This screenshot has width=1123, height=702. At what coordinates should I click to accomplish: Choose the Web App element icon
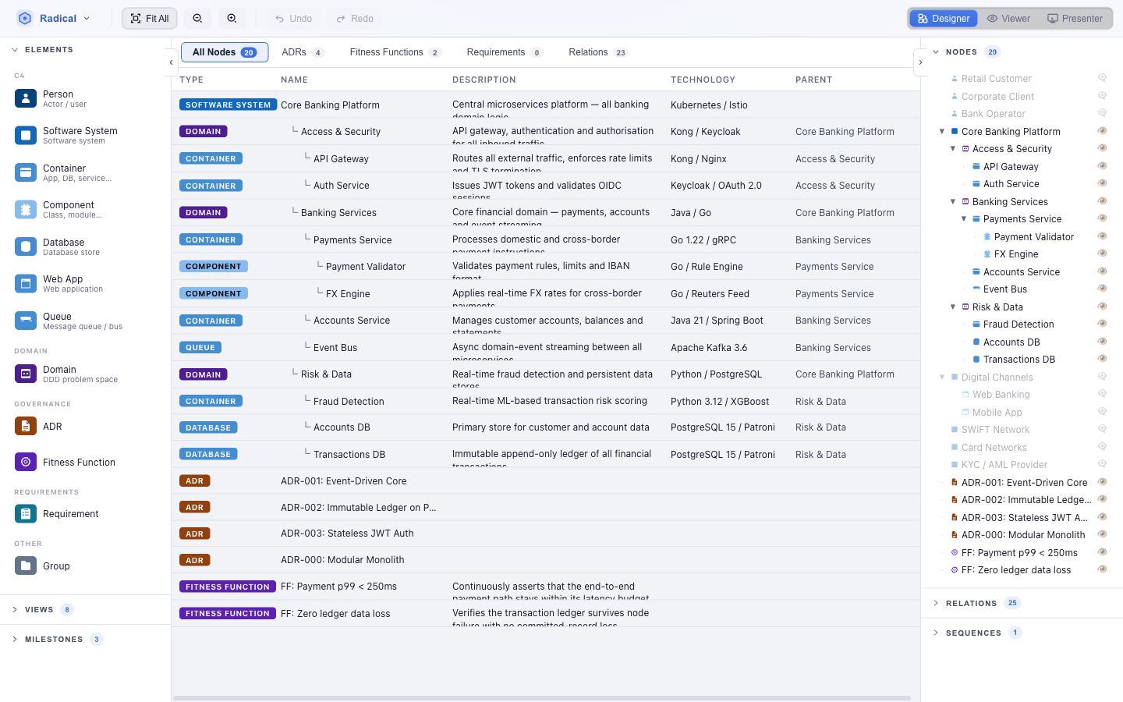[26, 283]
